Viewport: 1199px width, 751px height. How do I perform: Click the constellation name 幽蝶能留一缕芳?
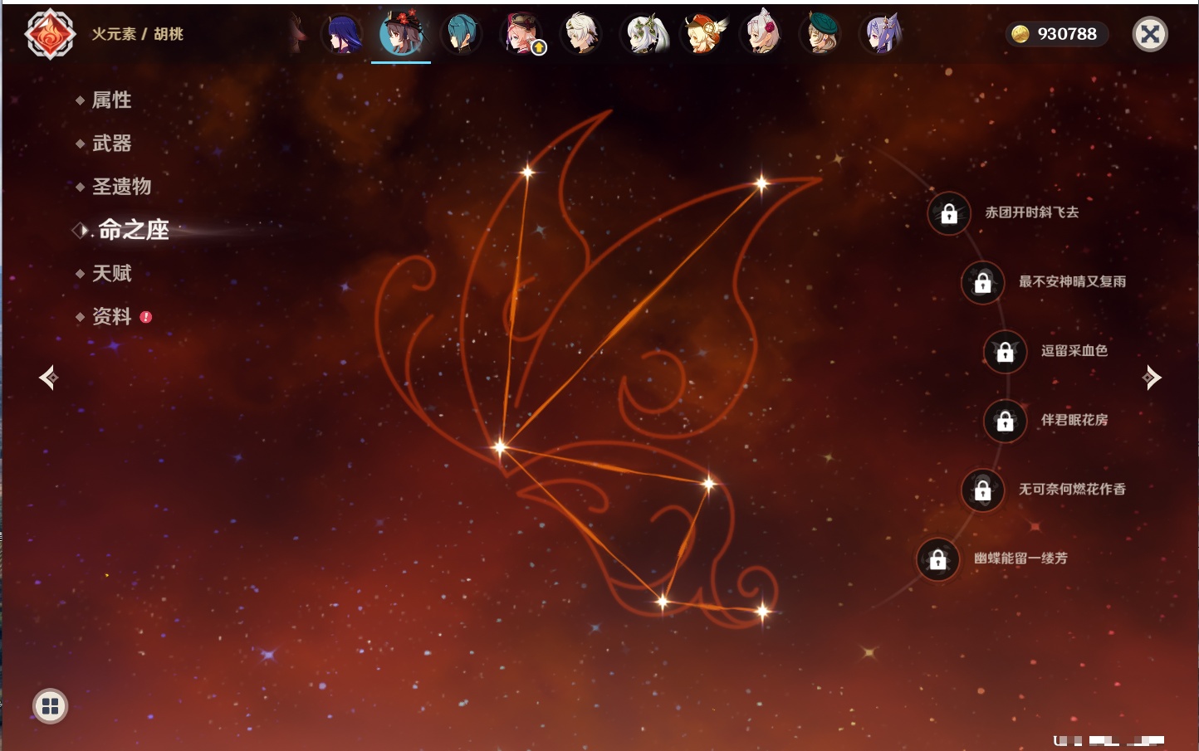pyautogui.click(x=1020, y=558)
